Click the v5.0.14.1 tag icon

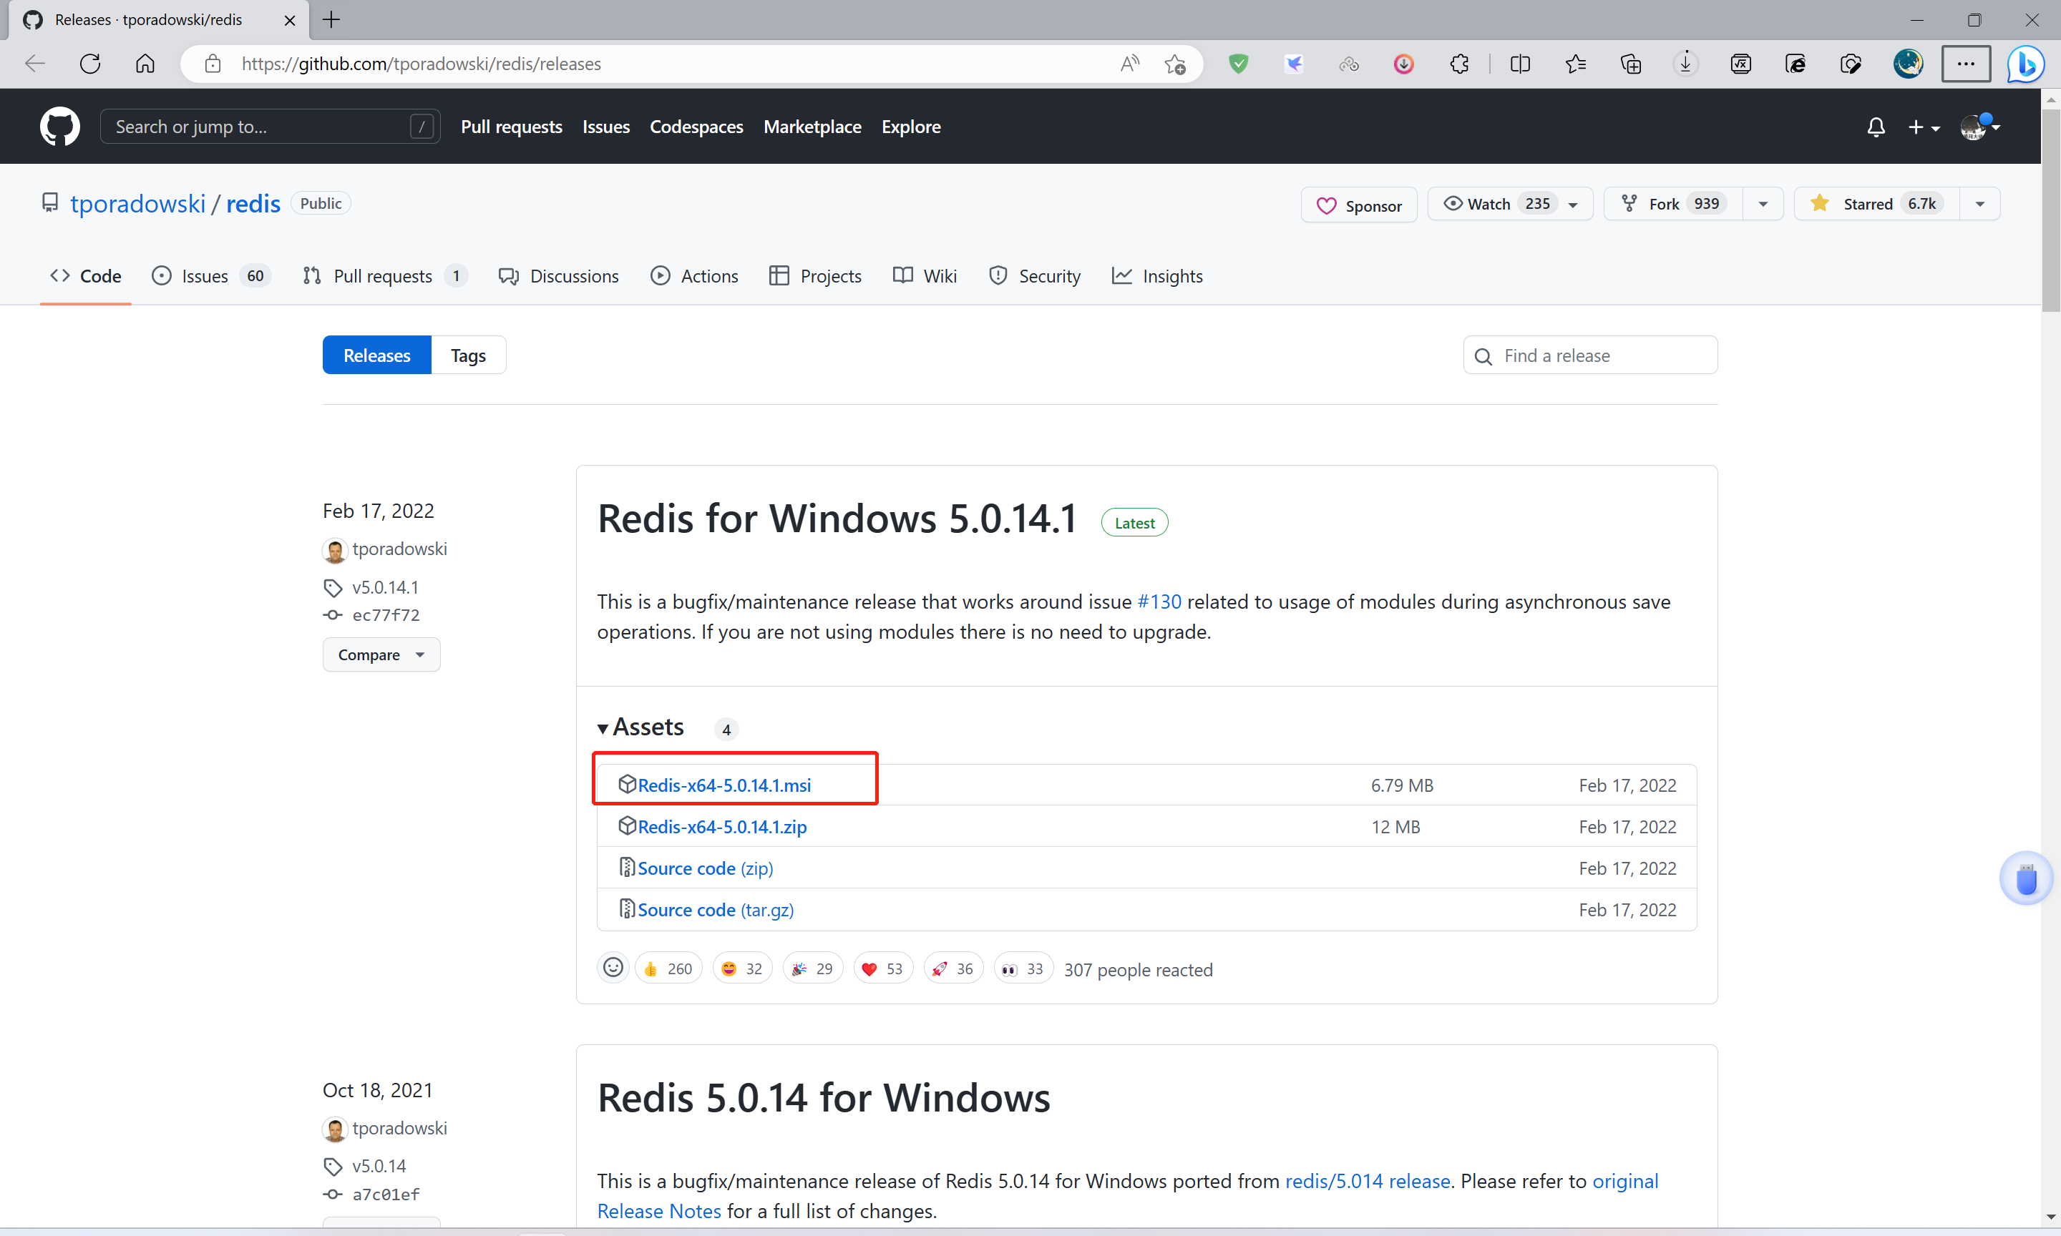point(332,588)
